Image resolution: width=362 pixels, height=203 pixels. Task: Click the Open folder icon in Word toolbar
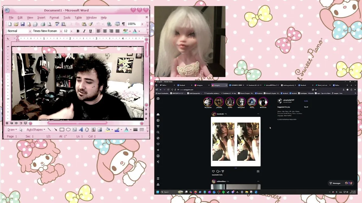coord(16,24)
